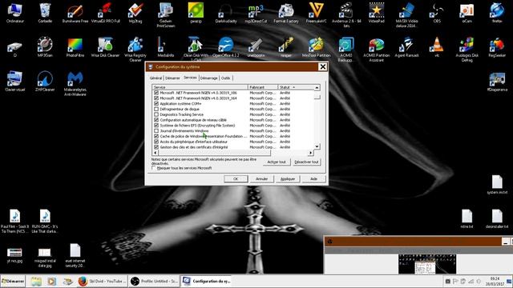Open Clavier visuel desktop shortcut

tap(14, 82)
